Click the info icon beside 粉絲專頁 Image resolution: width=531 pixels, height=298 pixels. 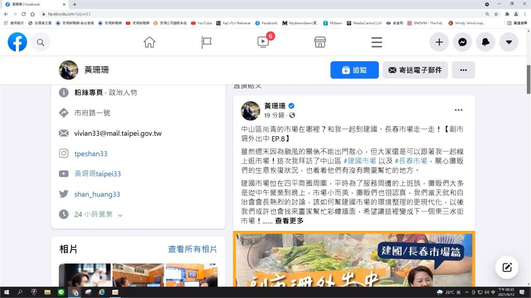pyautogui.click(x=64, y=93)
